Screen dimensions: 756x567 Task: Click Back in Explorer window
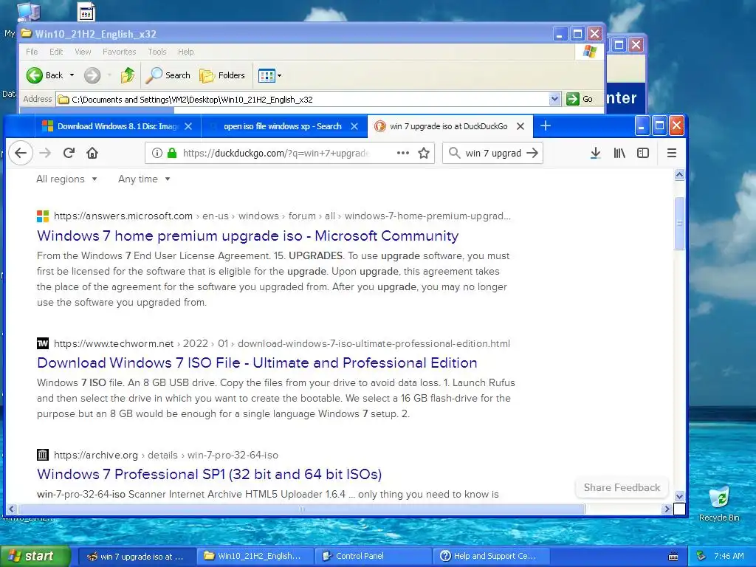(x=44, y=75)
